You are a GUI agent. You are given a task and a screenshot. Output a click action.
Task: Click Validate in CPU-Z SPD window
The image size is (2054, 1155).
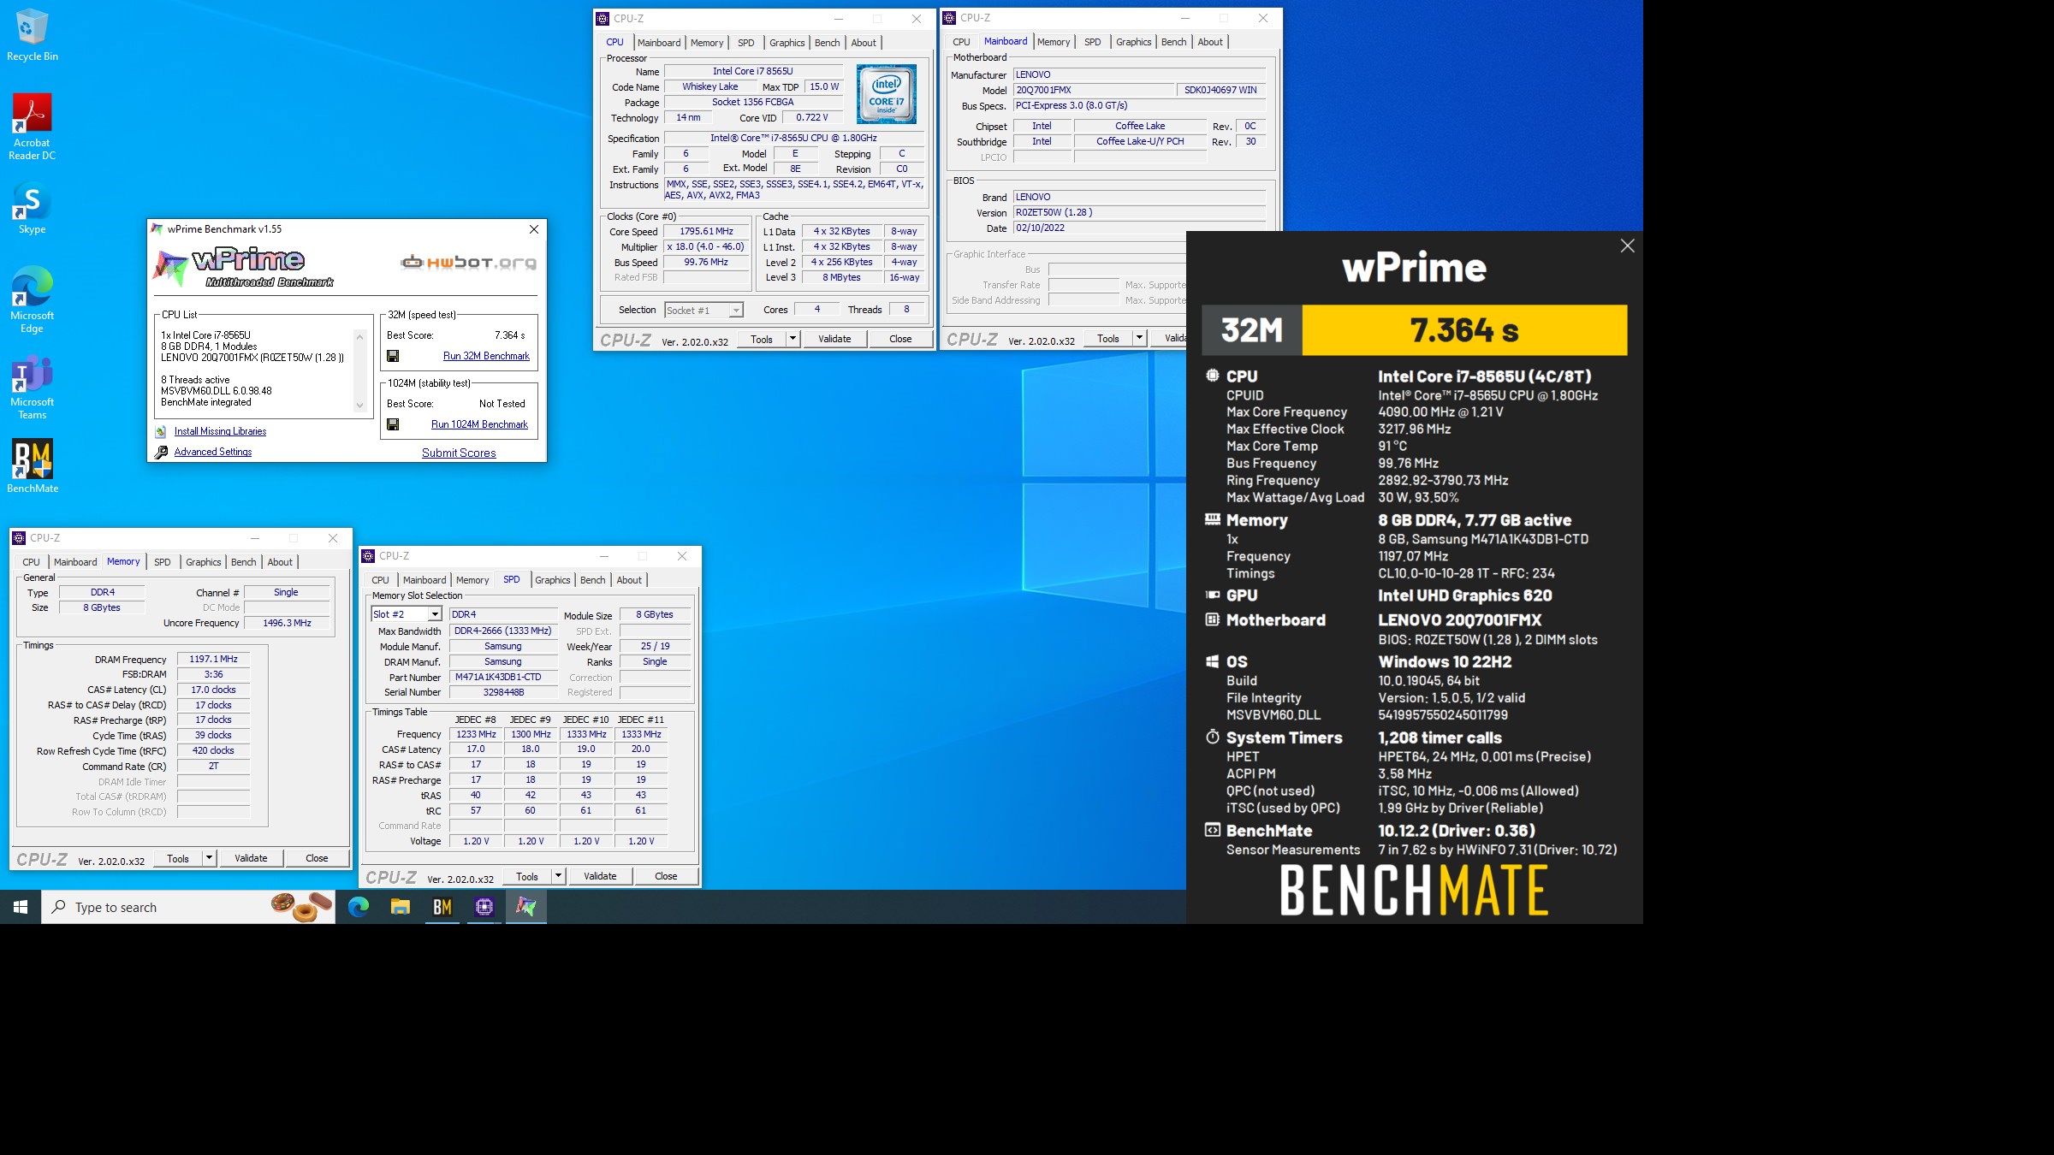click(x=600, y=876)
